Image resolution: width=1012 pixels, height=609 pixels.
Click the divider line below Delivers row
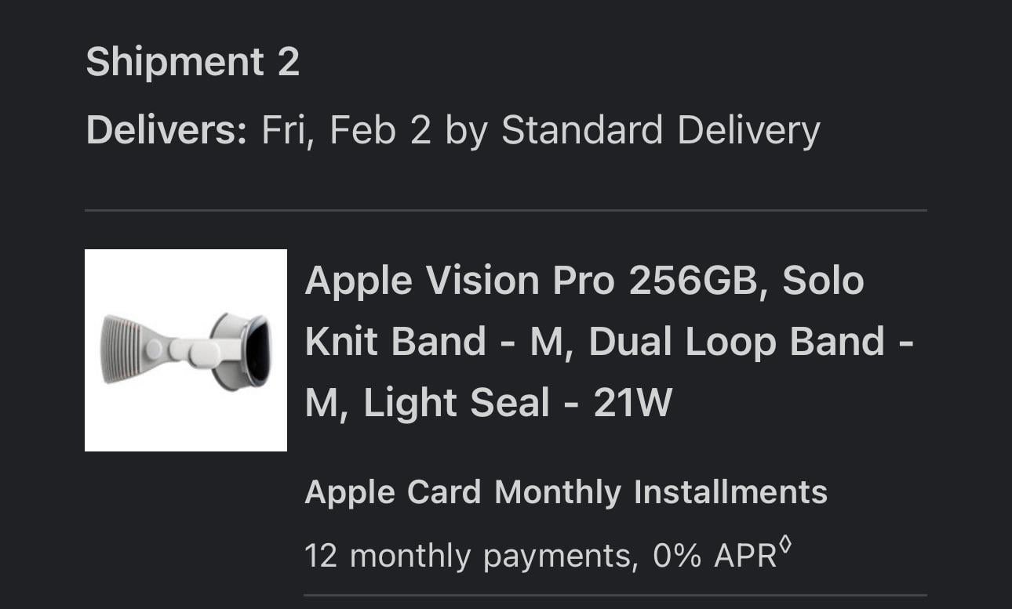[x=506, y=210]
